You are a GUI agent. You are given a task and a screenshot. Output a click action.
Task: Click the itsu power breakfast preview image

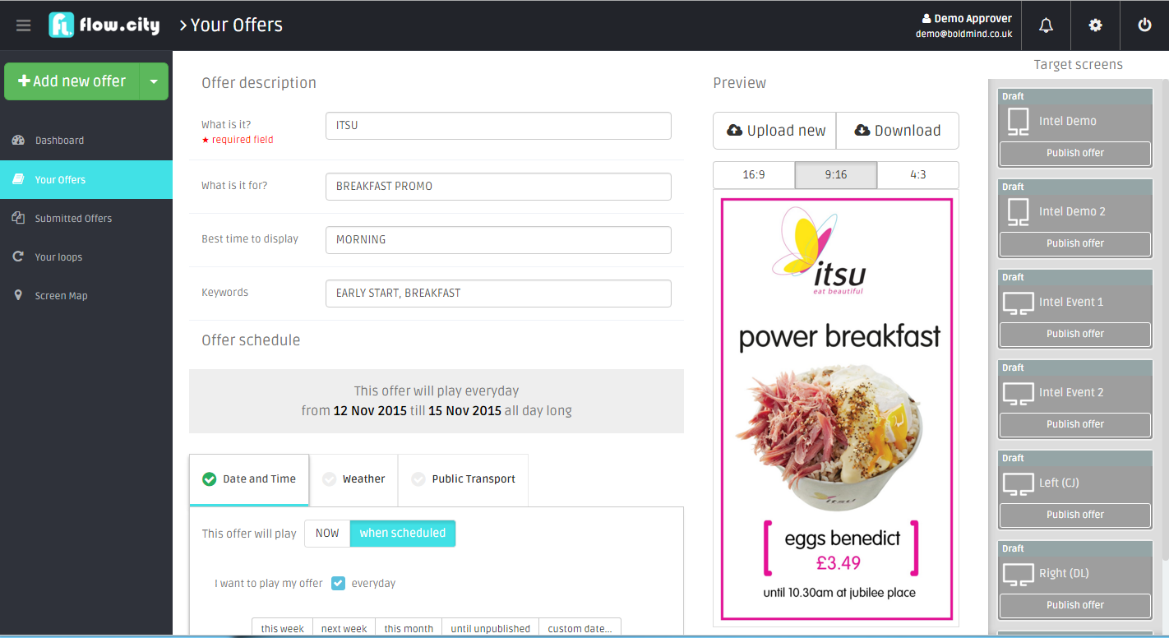[x=836, y=409]
